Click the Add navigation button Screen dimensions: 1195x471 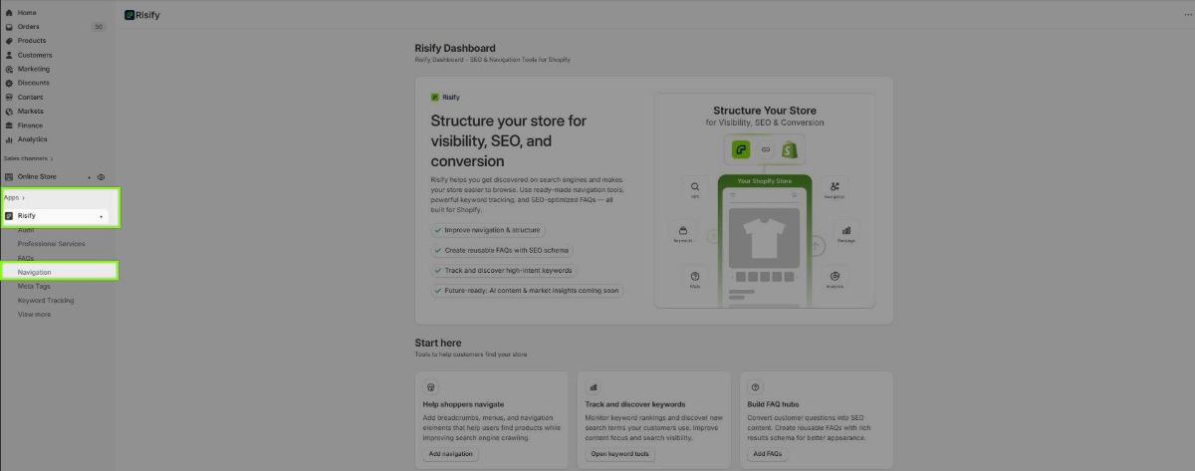450,454
